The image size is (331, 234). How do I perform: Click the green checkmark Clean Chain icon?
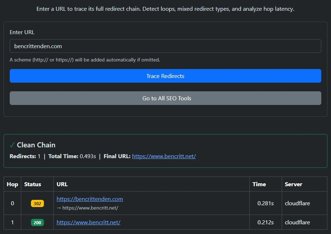coord(12,145)
